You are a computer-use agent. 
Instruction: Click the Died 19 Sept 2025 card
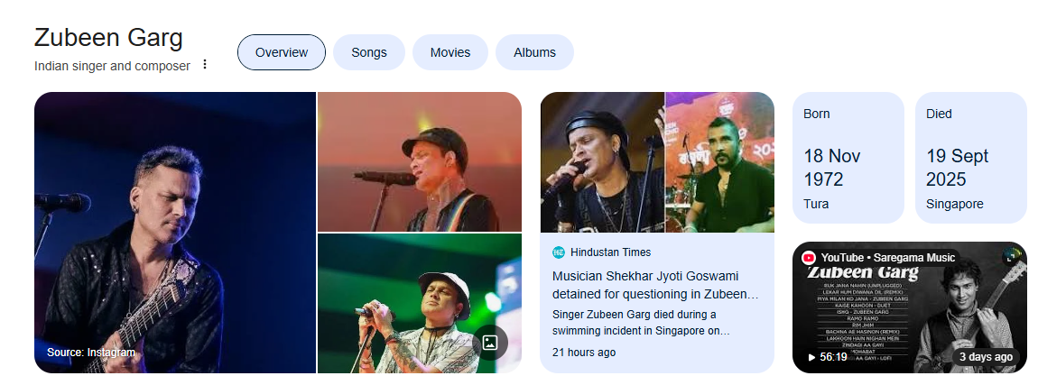(x=970, y=158)
